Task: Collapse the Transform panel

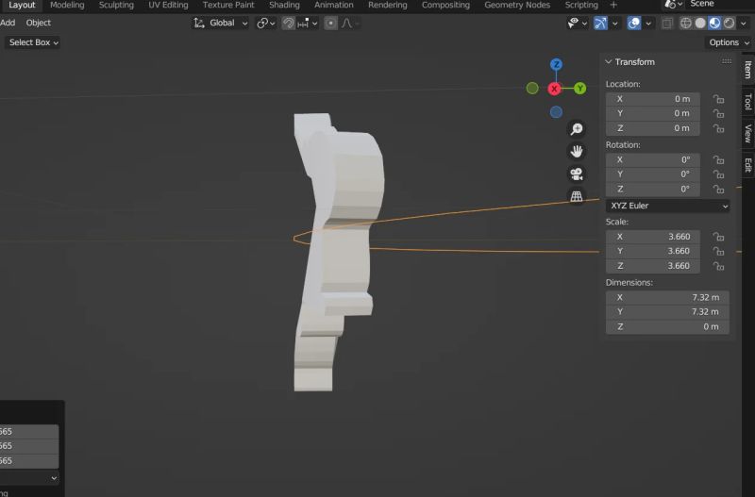Action: 609,61
